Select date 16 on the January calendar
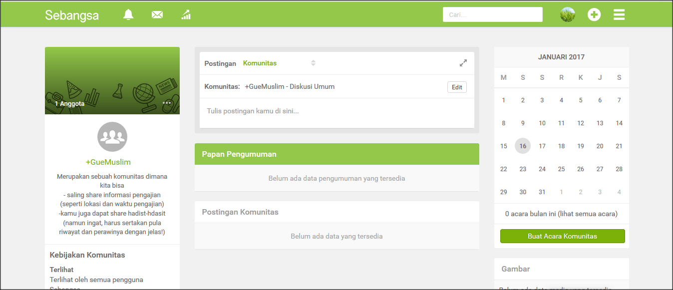673x290 pixels. click(x=523, y=146)
